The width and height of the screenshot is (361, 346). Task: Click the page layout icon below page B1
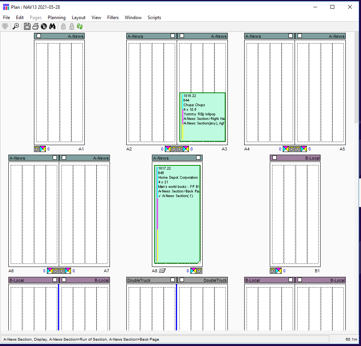[x=272, y=271]
